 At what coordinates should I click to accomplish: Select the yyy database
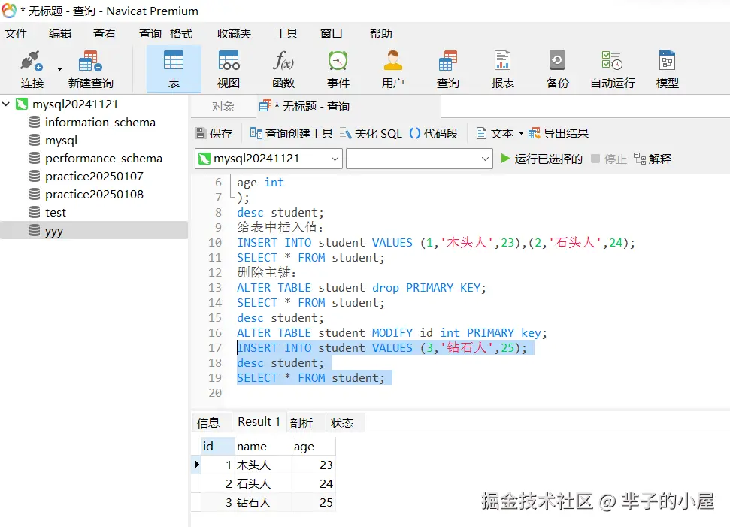93,231
